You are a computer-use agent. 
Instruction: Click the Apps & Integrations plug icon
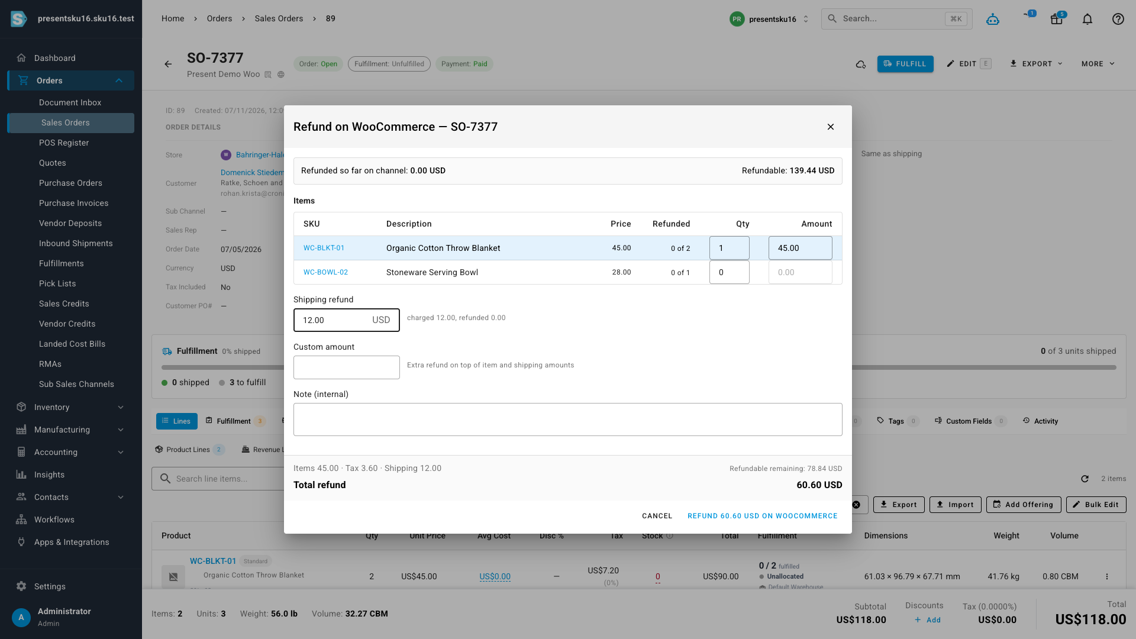(x=21, y=542)
